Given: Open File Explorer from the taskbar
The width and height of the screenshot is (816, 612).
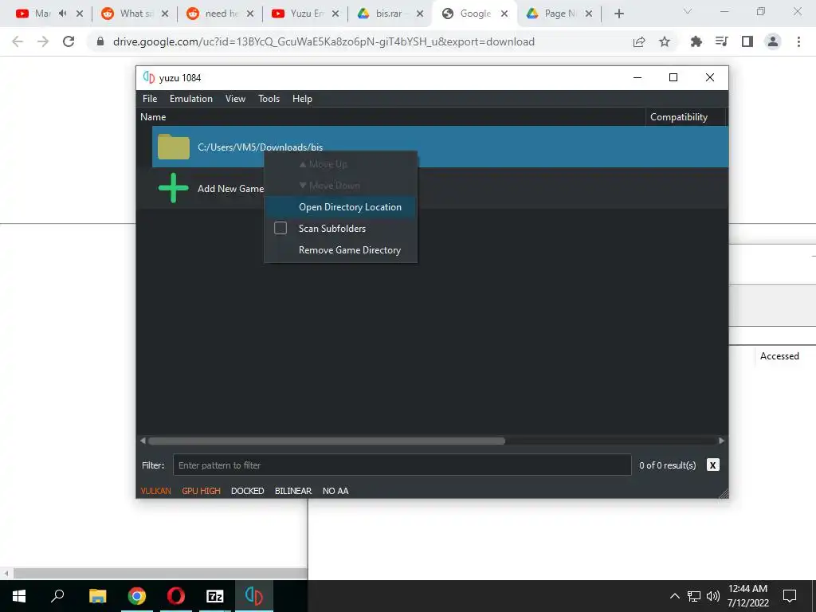Looking at the screenshot, I should pyautogui.click(x=97, y=596).
